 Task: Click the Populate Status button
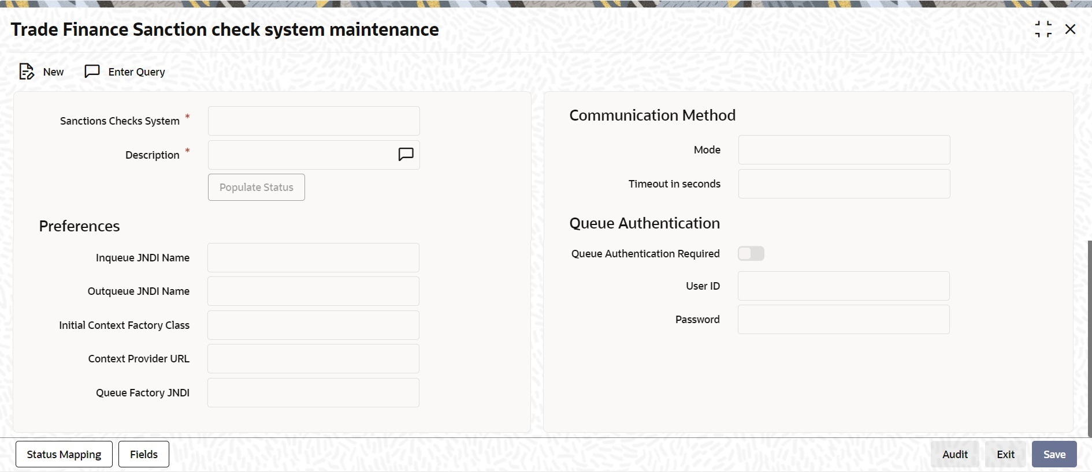point(257,188)
